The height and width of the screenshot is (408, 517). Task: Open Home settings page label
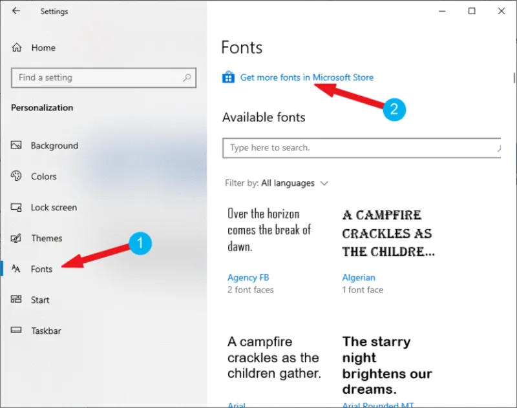click(43, 48)
